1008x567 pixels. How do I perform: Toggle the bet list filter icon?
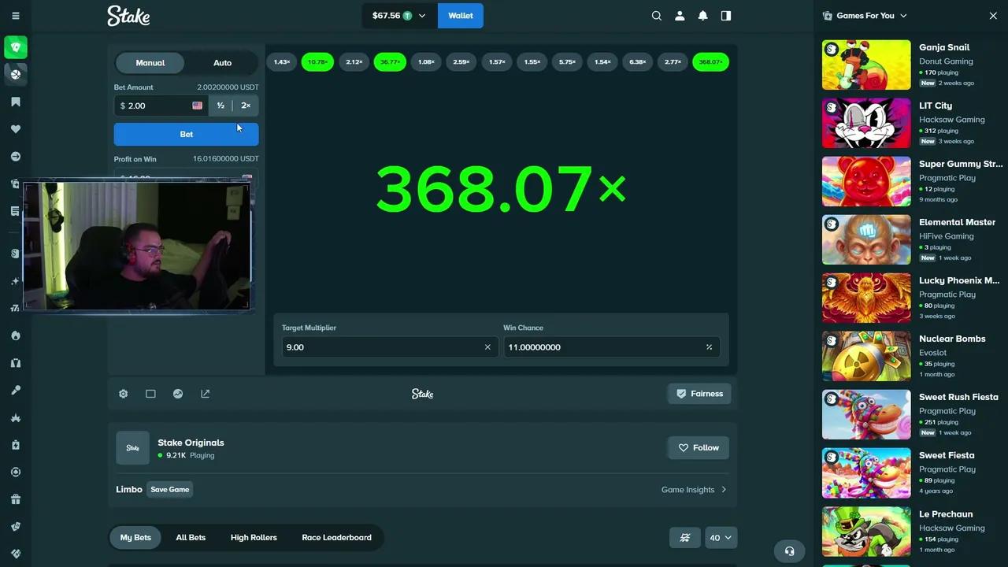[x=685, y=538]
